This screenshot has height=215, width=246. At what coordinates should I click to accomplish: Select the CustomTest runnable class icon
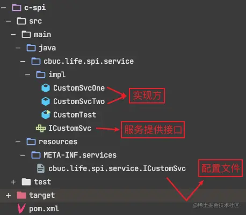coord(46,115)
